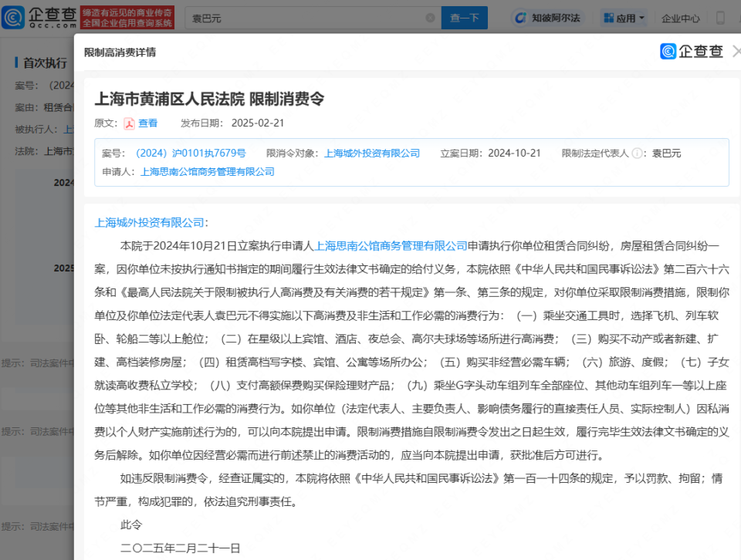Click the 此令 closing line
Screen dimensions: 741x560
click(x=131, y=525)
